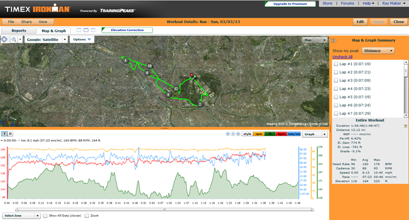Click the graph style button
This screenshot has width=409, height=220.
point(247,134)
